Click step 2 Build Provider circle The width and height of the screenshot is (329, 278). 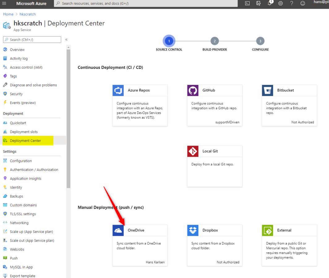click(215, 41)
